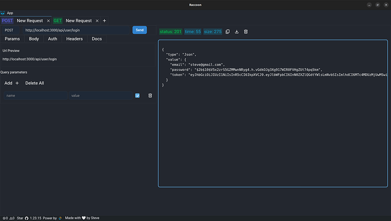Copy the response to clipboard
391x221 pixels.
click(227, 32)
